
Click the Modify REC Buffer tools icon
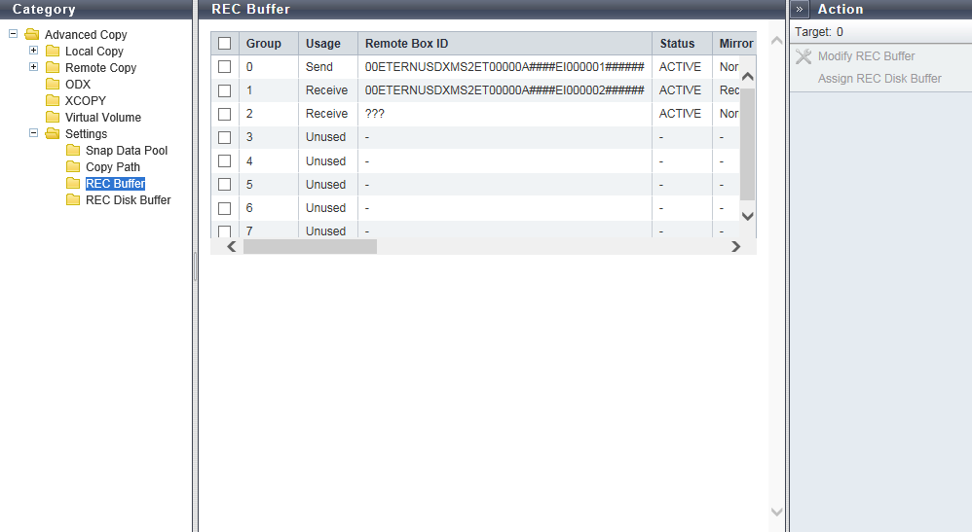(x=803, y=56)
